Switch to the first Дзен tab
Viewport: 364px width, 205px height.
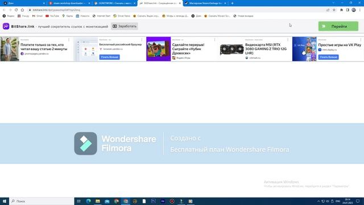(x=23, y=3)
